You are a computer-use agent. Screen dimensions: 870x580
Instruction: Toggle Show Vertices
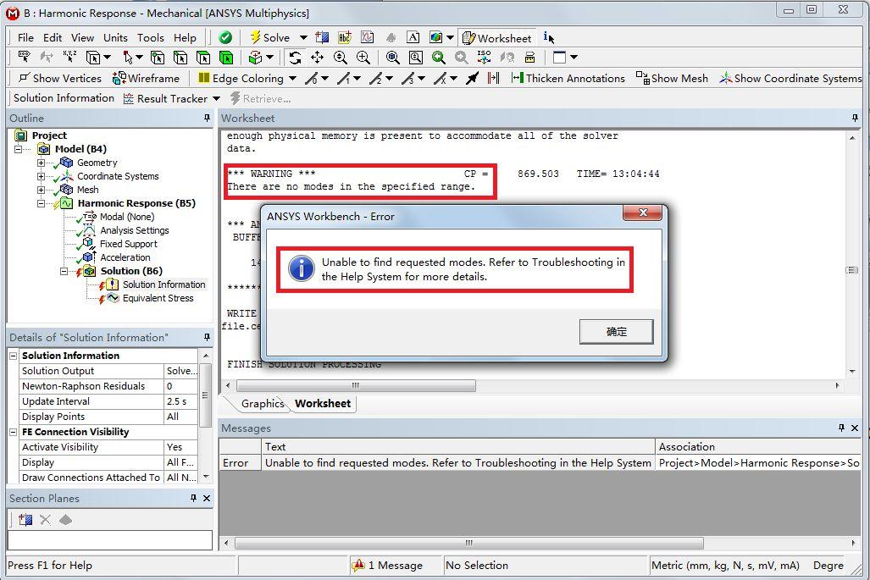coord(60,78)
